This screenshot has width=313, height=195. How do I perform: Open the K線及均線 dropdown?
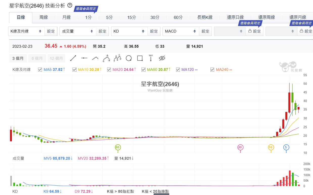(27, 31)
